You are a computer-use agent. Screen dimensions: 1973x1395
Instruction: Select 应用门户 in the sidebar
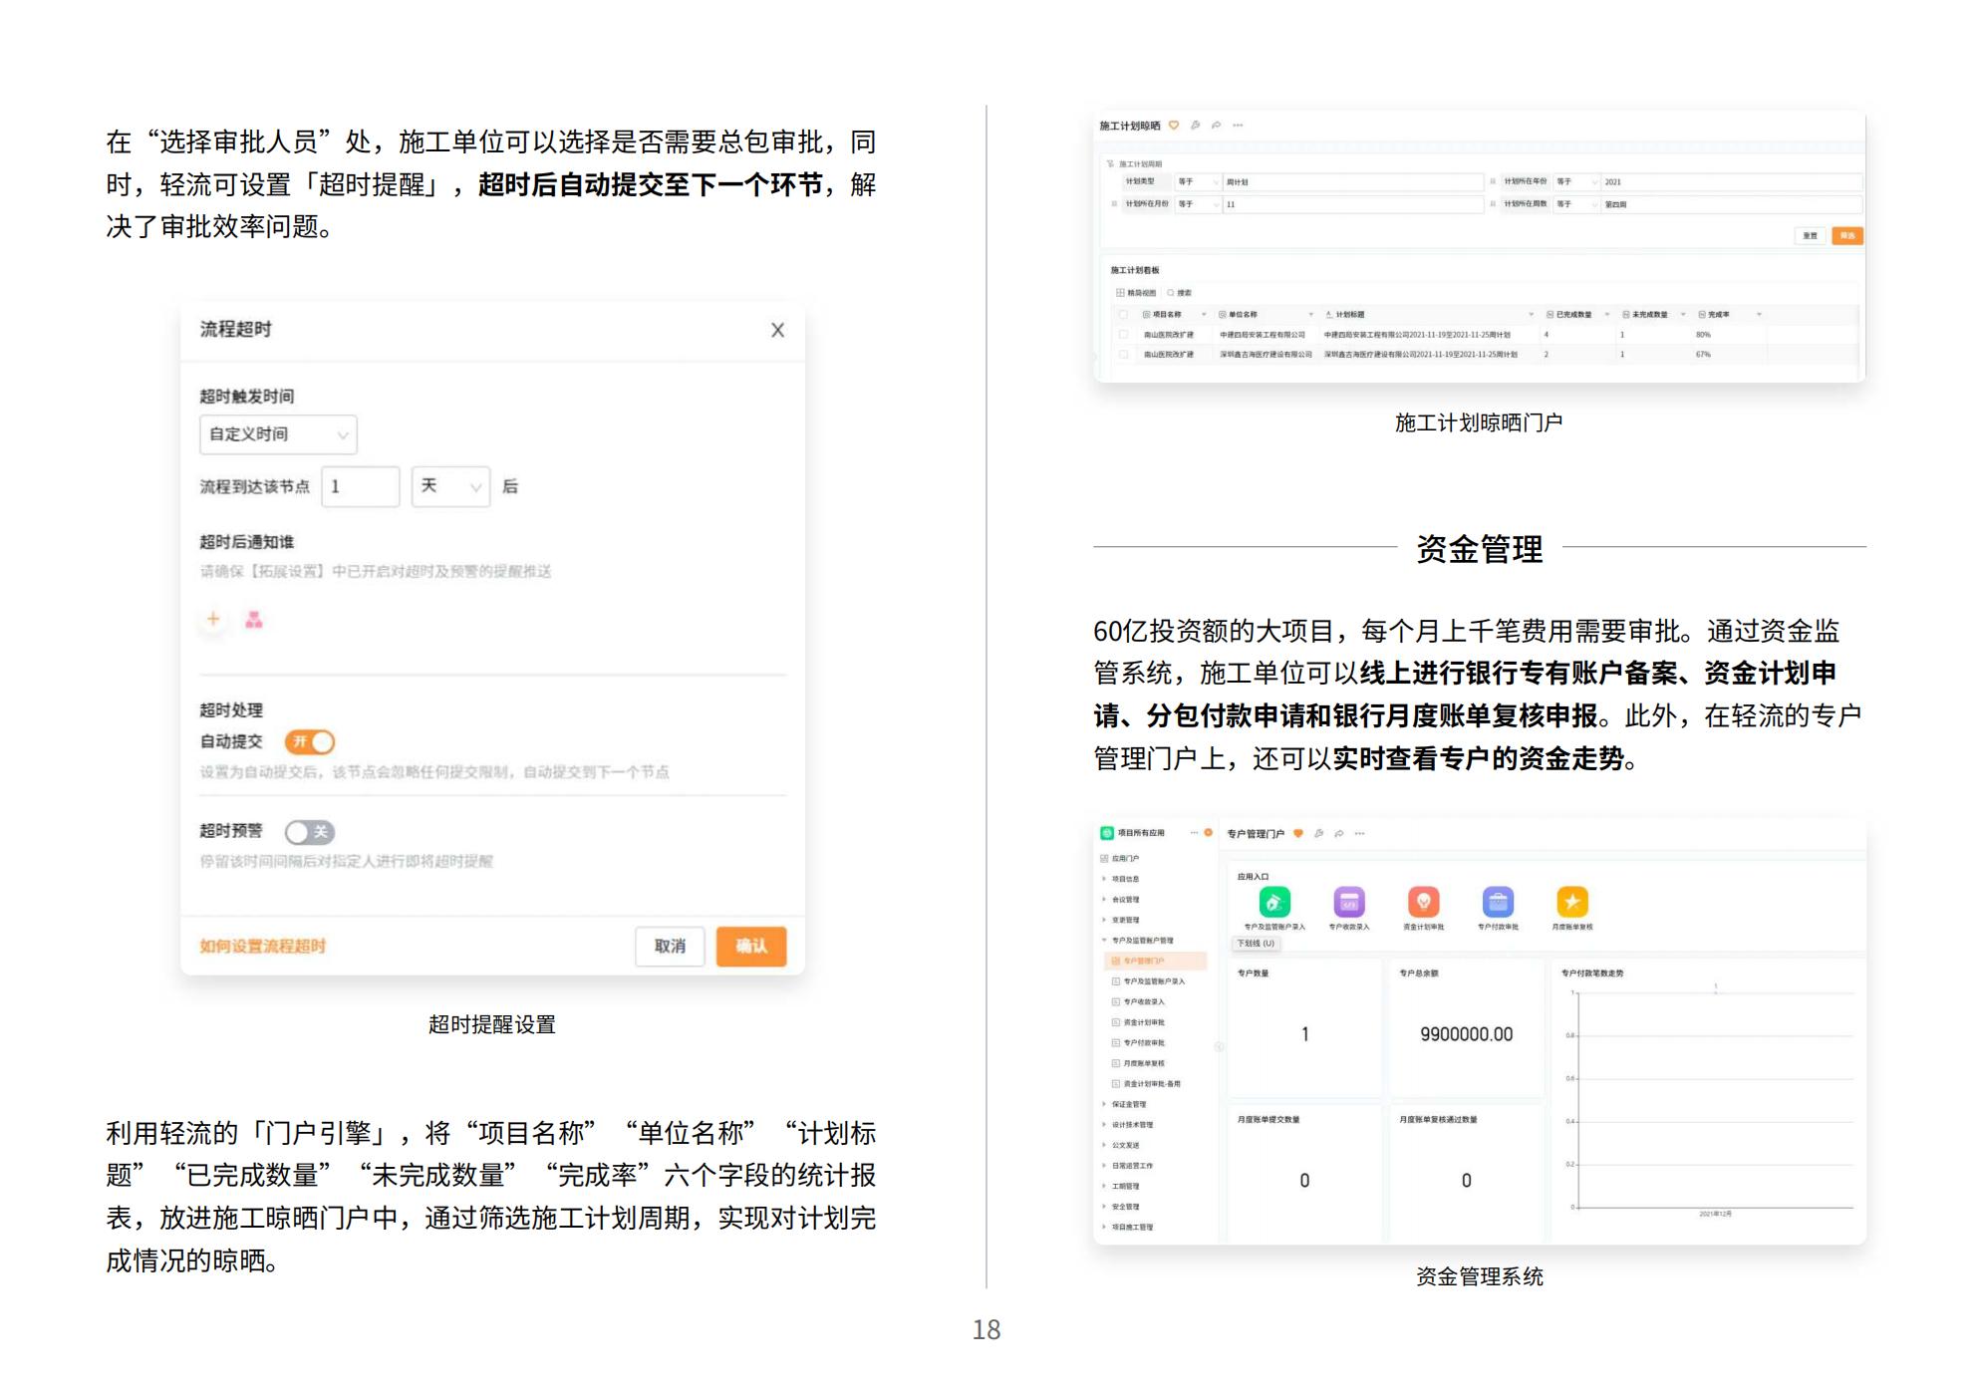coord(1119,859)
